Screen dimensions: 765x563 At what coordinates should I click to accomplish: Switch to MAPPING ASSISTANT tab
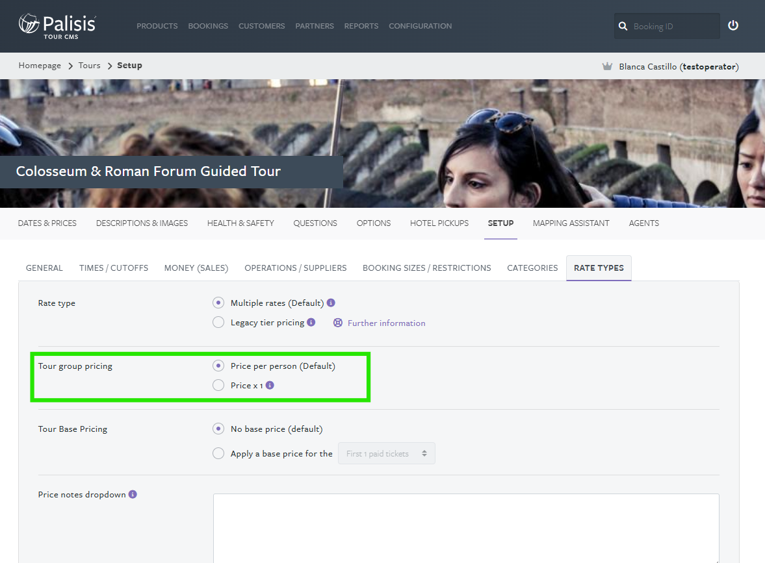click(571, 223)
